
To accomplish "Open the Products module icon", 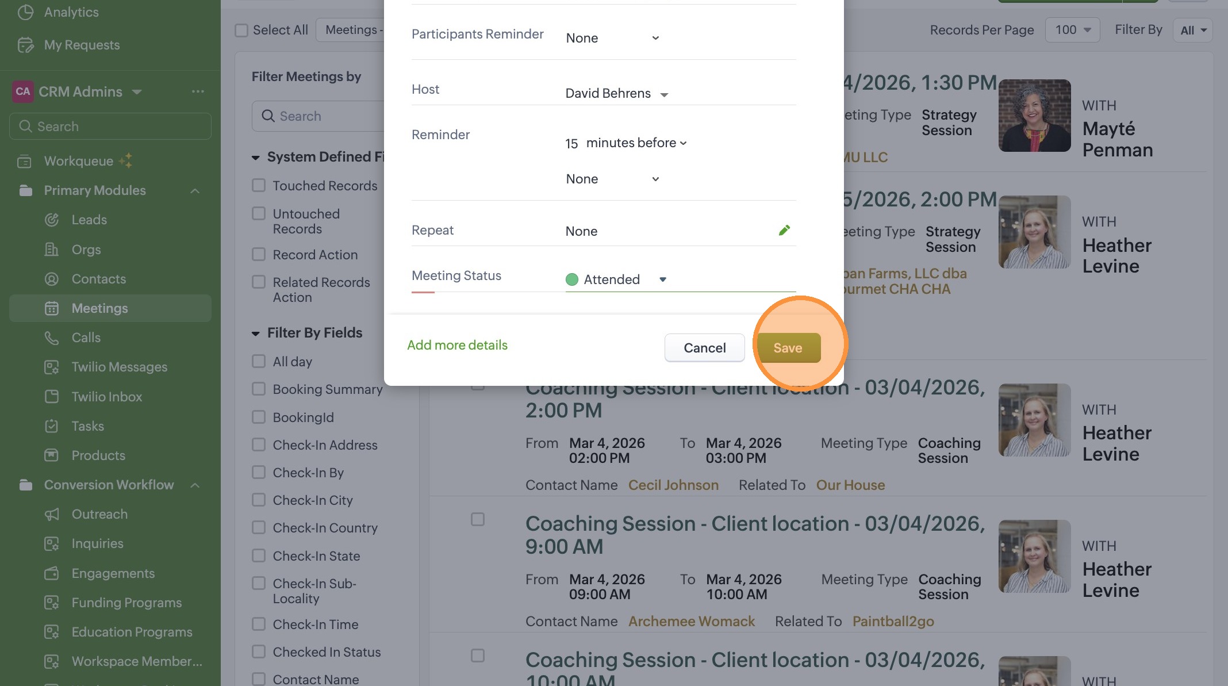I will click(x=52, y=455).
